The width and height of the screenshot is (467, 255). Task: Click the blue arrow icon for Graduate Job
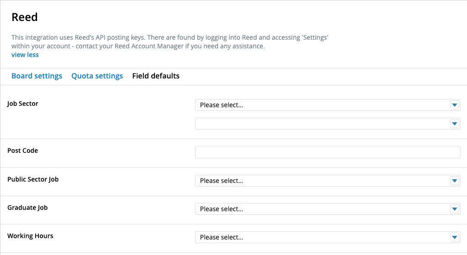(x=455, y=209)
